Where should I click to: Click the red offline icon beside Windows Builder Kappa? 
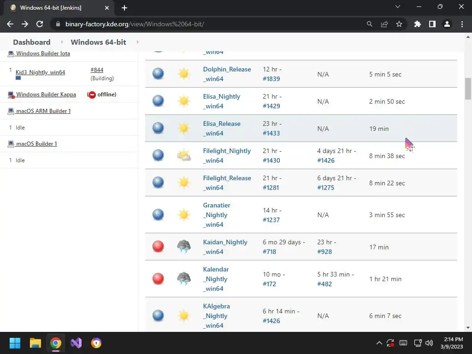92,94
